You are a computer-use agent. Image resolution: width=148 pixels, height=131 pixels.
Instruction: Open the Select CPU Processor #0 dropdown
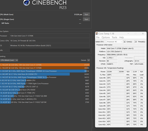point(114,42)
